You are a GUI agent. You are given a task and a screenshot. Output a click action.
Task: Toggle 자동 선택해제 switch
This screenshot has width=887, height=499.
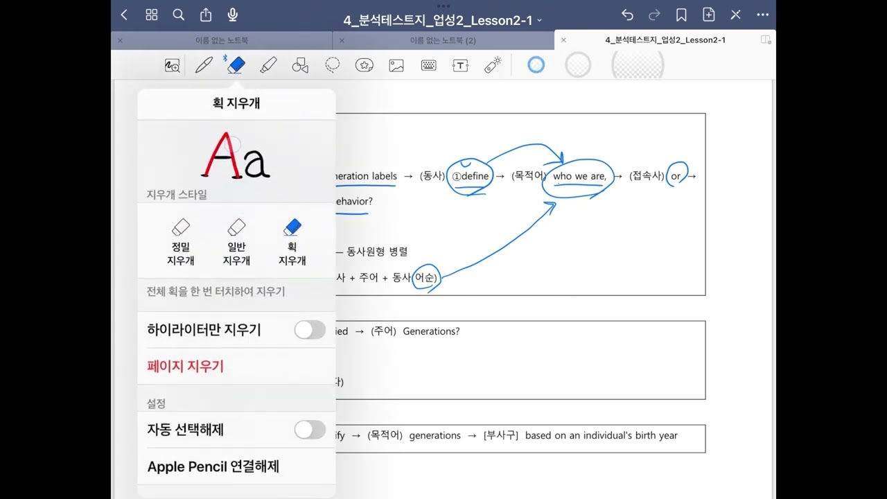tap(310, 430)
